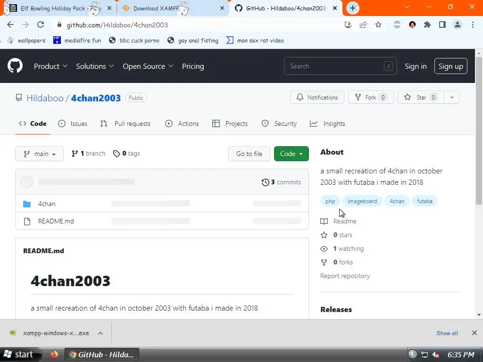Click the Sign in link
This screenshot has height=362, width=483.
tap(416, 66)
